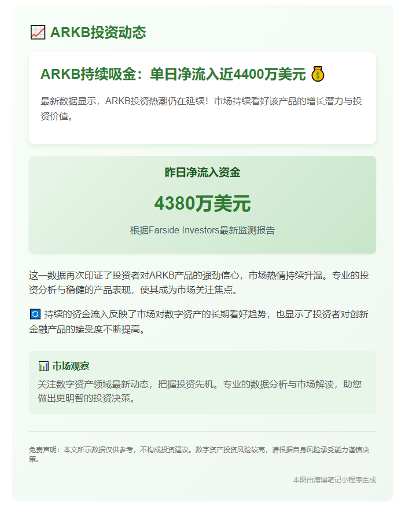405x520 pixels.
Task: Select the ARKB投资动态 page title
Action: pos(98,32)
